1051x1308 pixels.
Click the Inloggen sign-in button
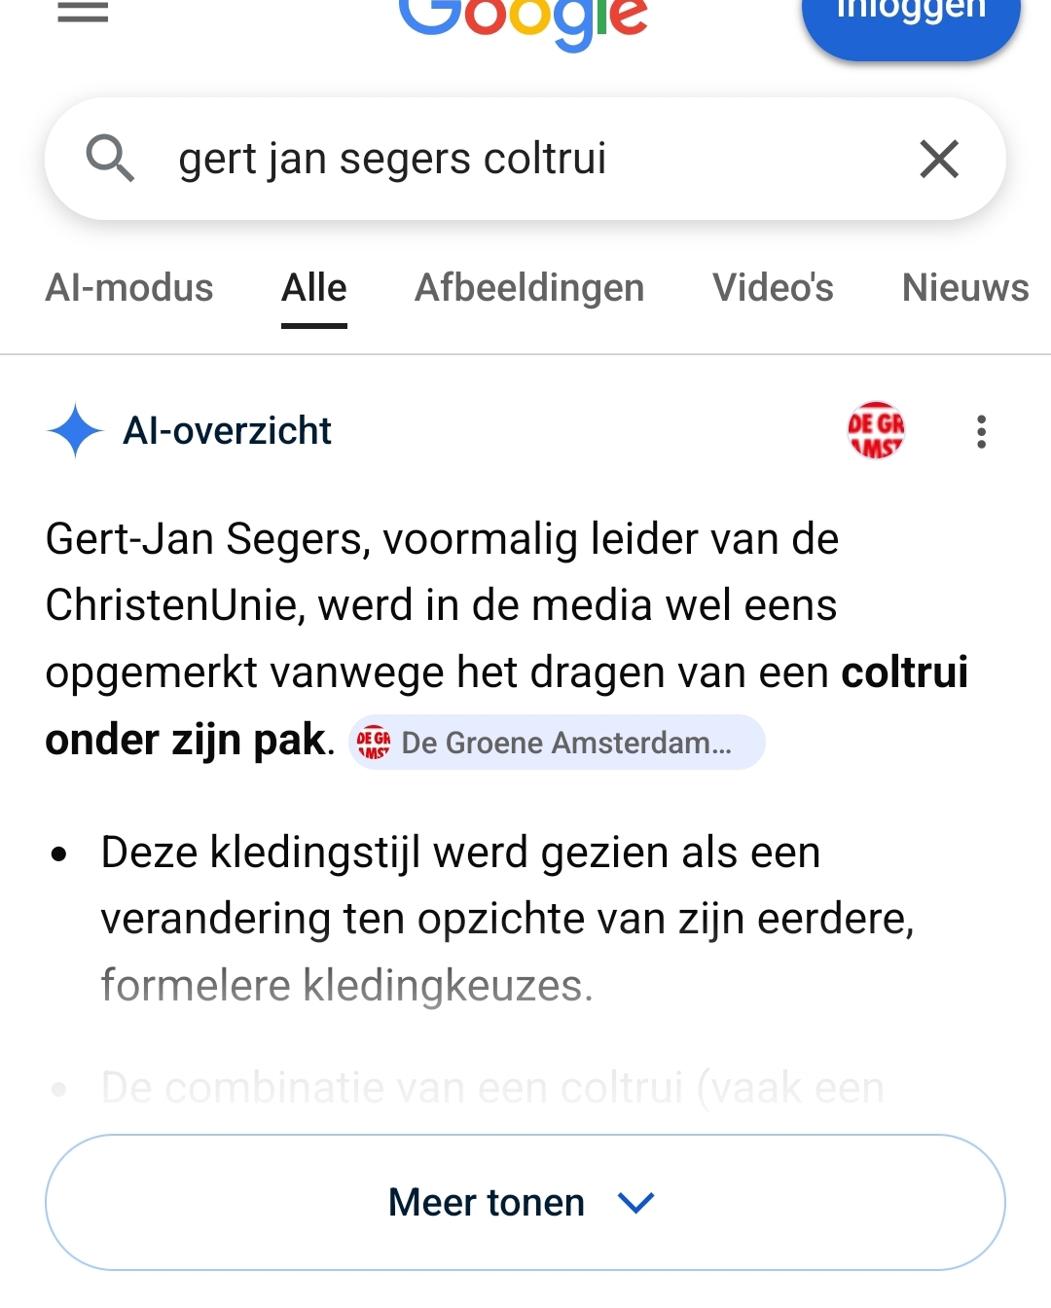(x=911, y=19)
